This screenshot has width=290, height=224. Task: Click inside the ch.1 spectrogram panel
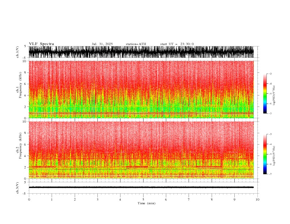pos(141,89)
